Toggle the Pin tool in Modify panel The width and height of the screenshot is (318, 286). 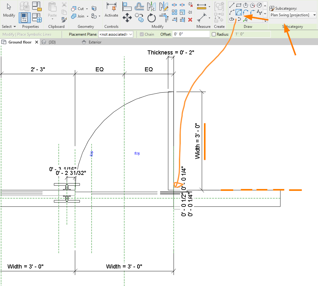point(190,12)
